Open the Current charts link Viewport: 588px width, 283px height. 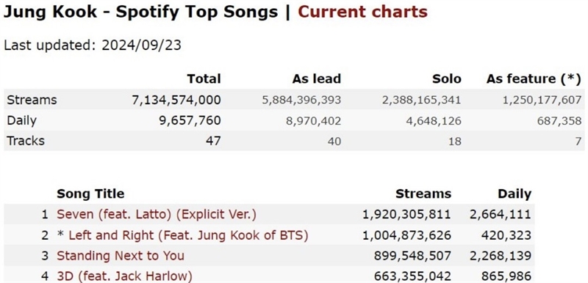point(362,12)
